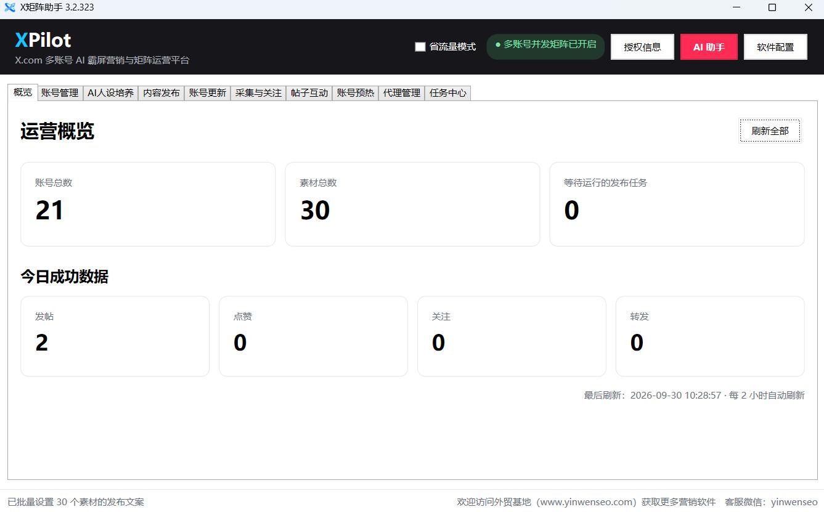Screen dimensions: 824x512
Task: Click 刷新全部 to refresh overview
Action: 770,131
